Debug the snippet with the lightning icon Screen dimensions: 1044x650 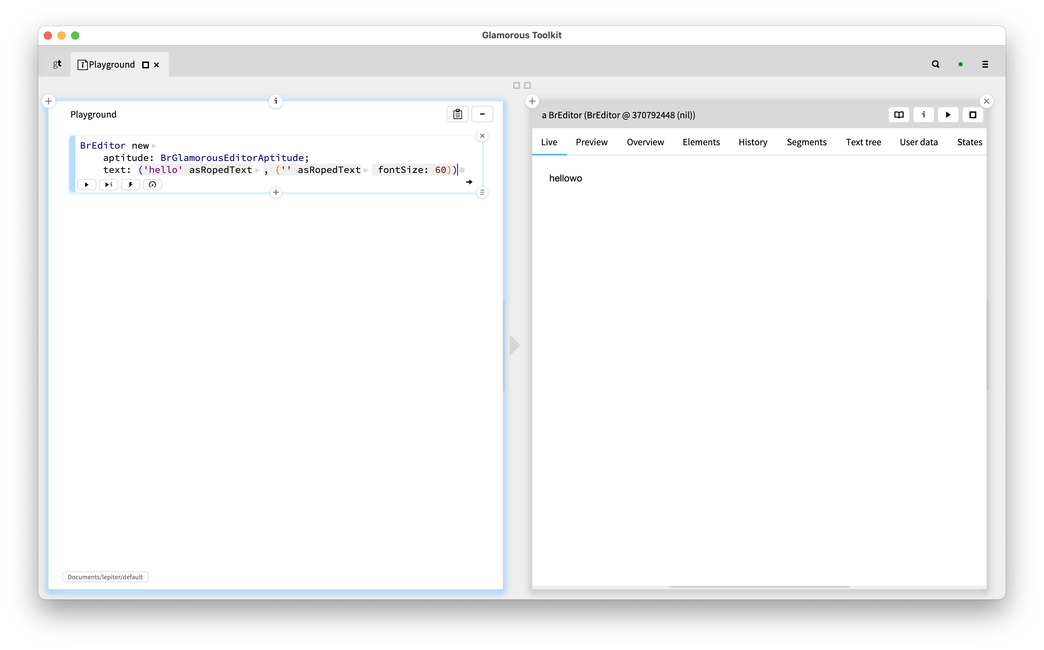tap(130, 185)
